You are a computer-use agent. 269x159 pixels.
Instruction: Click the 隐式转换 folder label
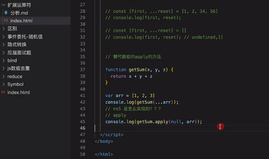17,45
